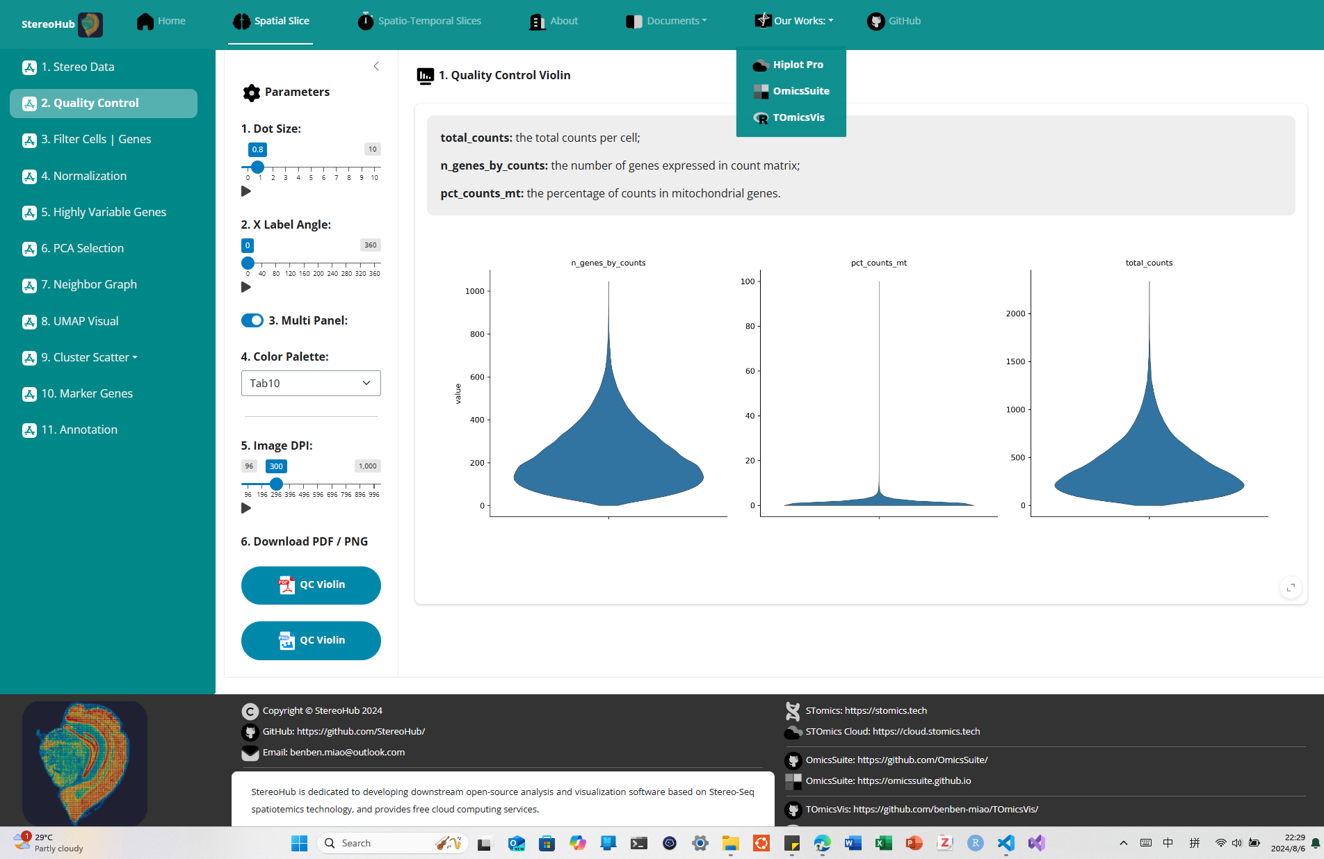This screenshot has height=859, width=1324.
Task: Click the benben.miao@outlook.com email link
Action: [x=347, y=753]
